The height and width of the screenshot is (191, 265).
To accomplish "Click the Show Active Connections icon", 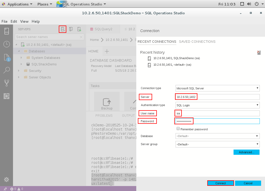I will click(79, 29).
